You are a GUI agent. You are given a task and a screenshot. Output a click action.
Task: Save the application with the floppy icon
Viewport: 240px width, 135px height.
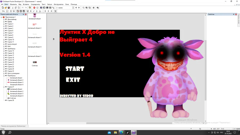[9, 8]
